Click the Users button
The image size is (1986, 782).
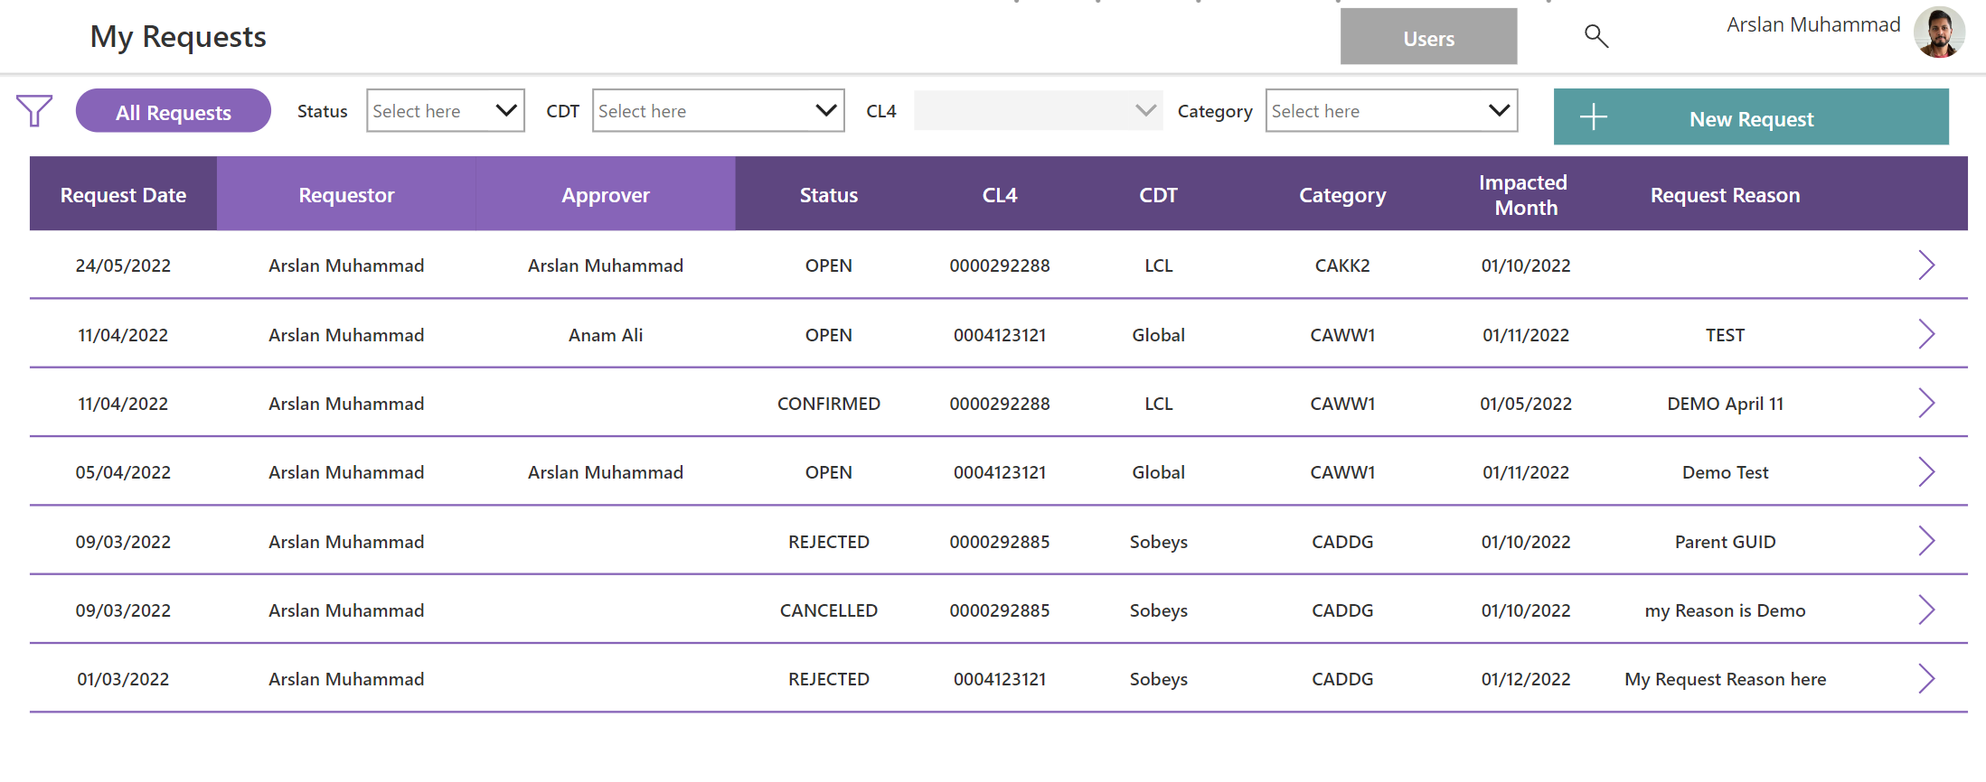point(1428,36)
